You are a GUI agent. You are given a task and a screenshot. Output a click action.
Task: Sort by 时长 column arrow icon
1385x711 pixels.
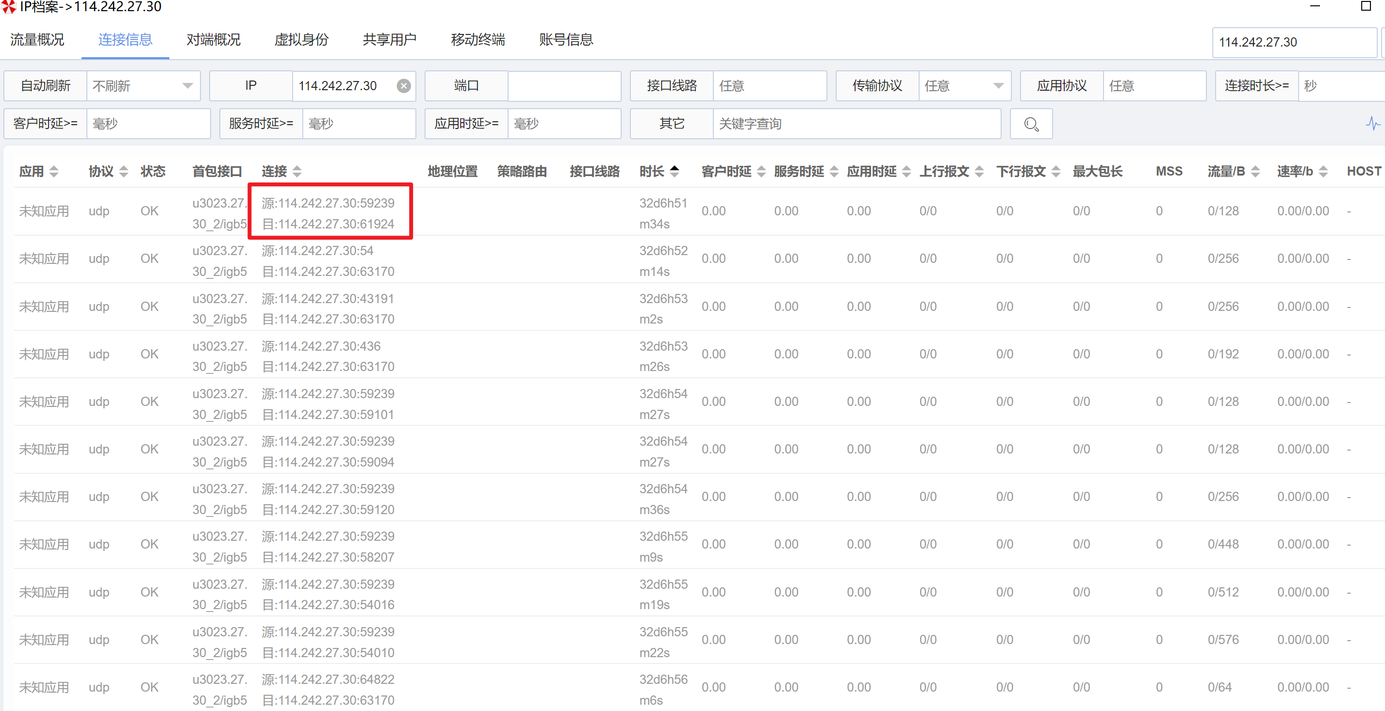click(x=674, y=171)
